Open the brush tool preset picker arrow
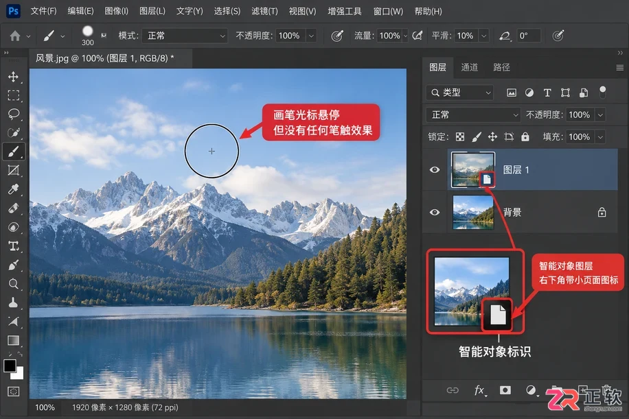Image resolution: width=629 pixels, height=419 pixels. coord(62,36)
